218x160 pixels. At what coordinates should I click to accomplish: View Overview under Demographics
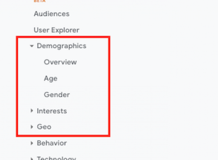[x=61, y=62]
